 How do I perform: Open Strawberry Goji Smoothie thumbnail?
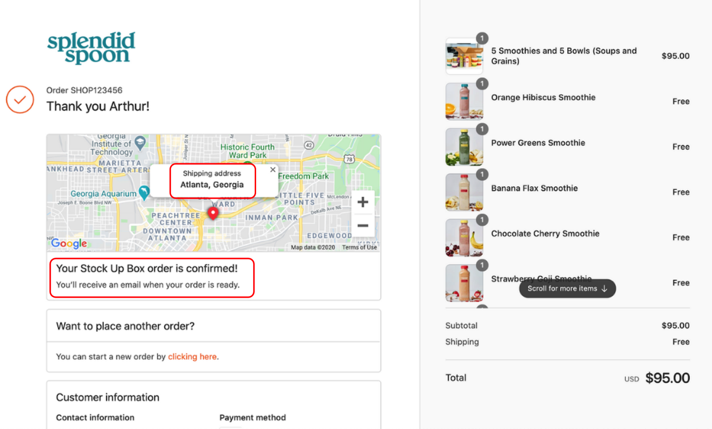pyautogui.click(x=464, y=283)
